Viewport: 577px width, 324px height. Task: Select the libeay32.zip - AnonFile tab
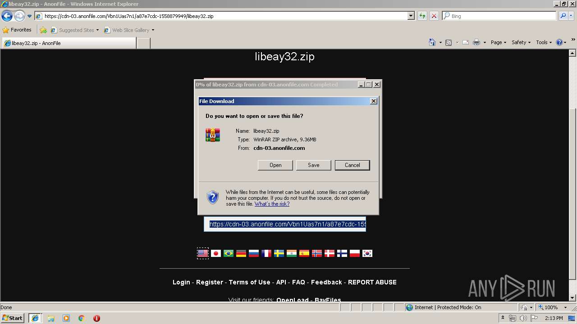[69, 43]
